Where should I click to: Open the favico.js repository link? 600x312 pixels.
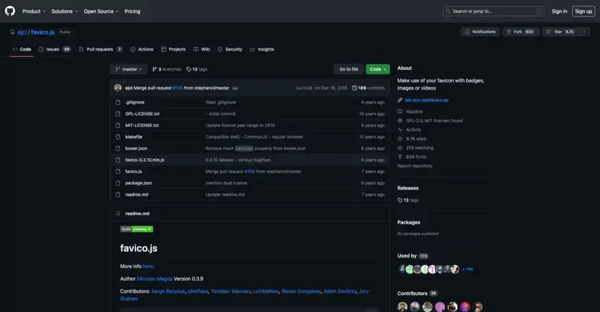click(43, 32)
